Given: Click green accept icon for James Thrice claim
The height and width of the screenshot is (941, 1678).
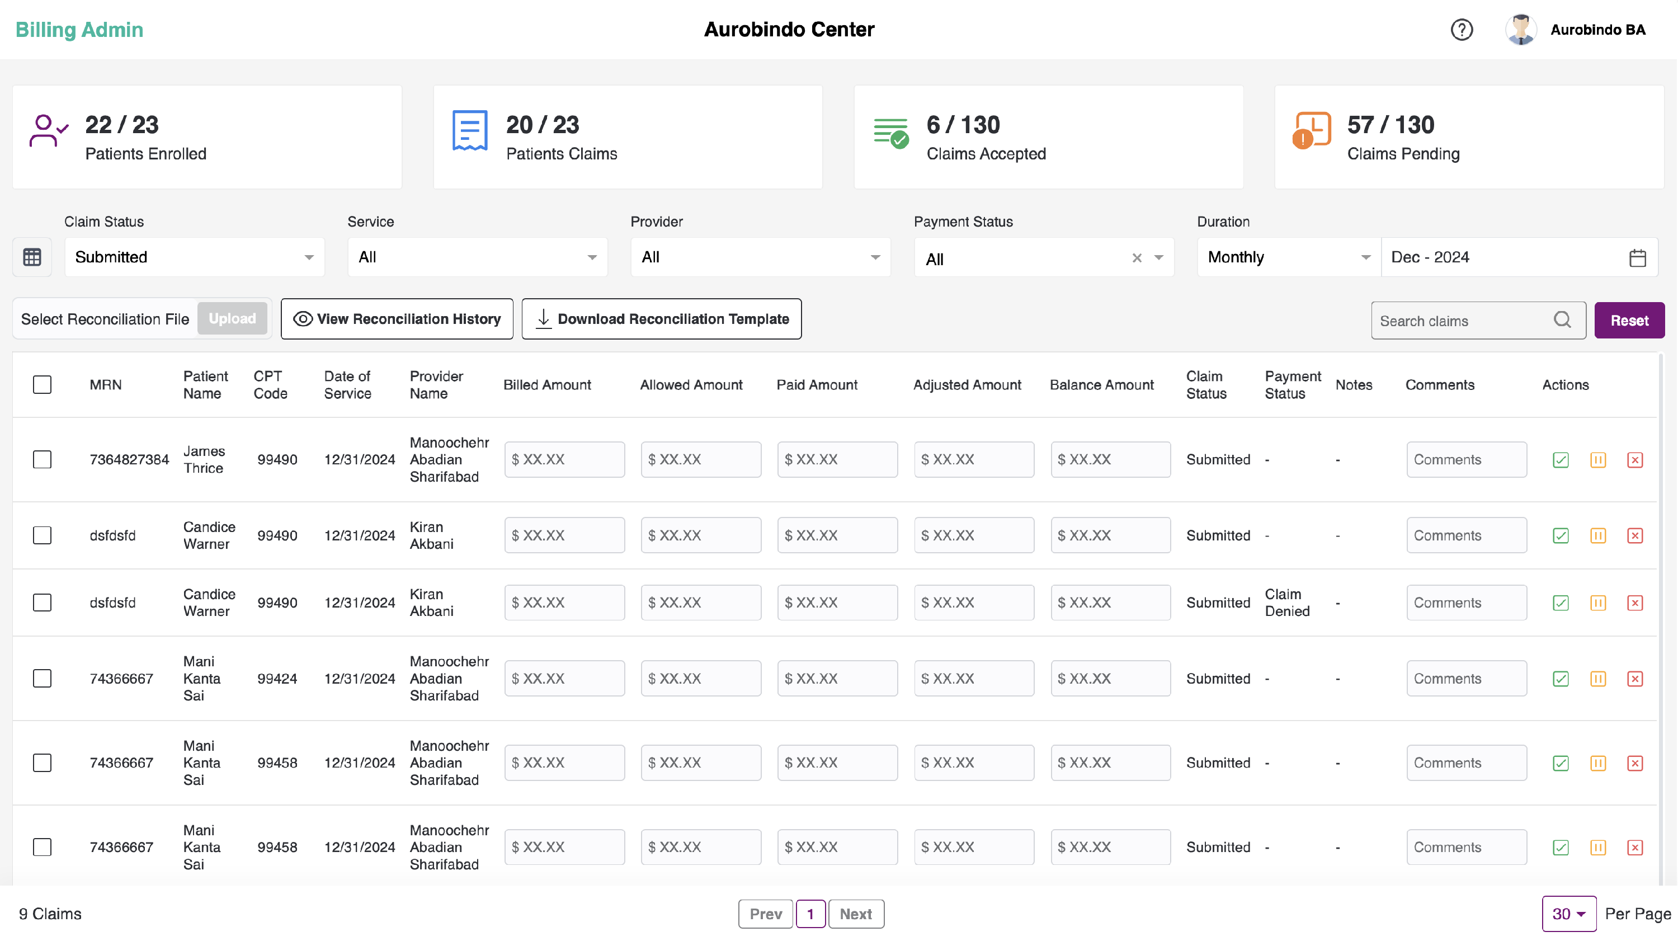Looking at the screenshot, I should 1560,460.
